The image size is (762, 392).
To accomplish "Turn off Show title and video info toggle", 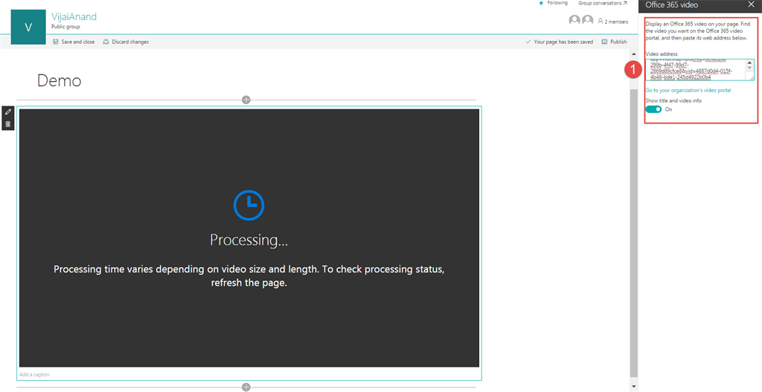I will coord(653,109).
